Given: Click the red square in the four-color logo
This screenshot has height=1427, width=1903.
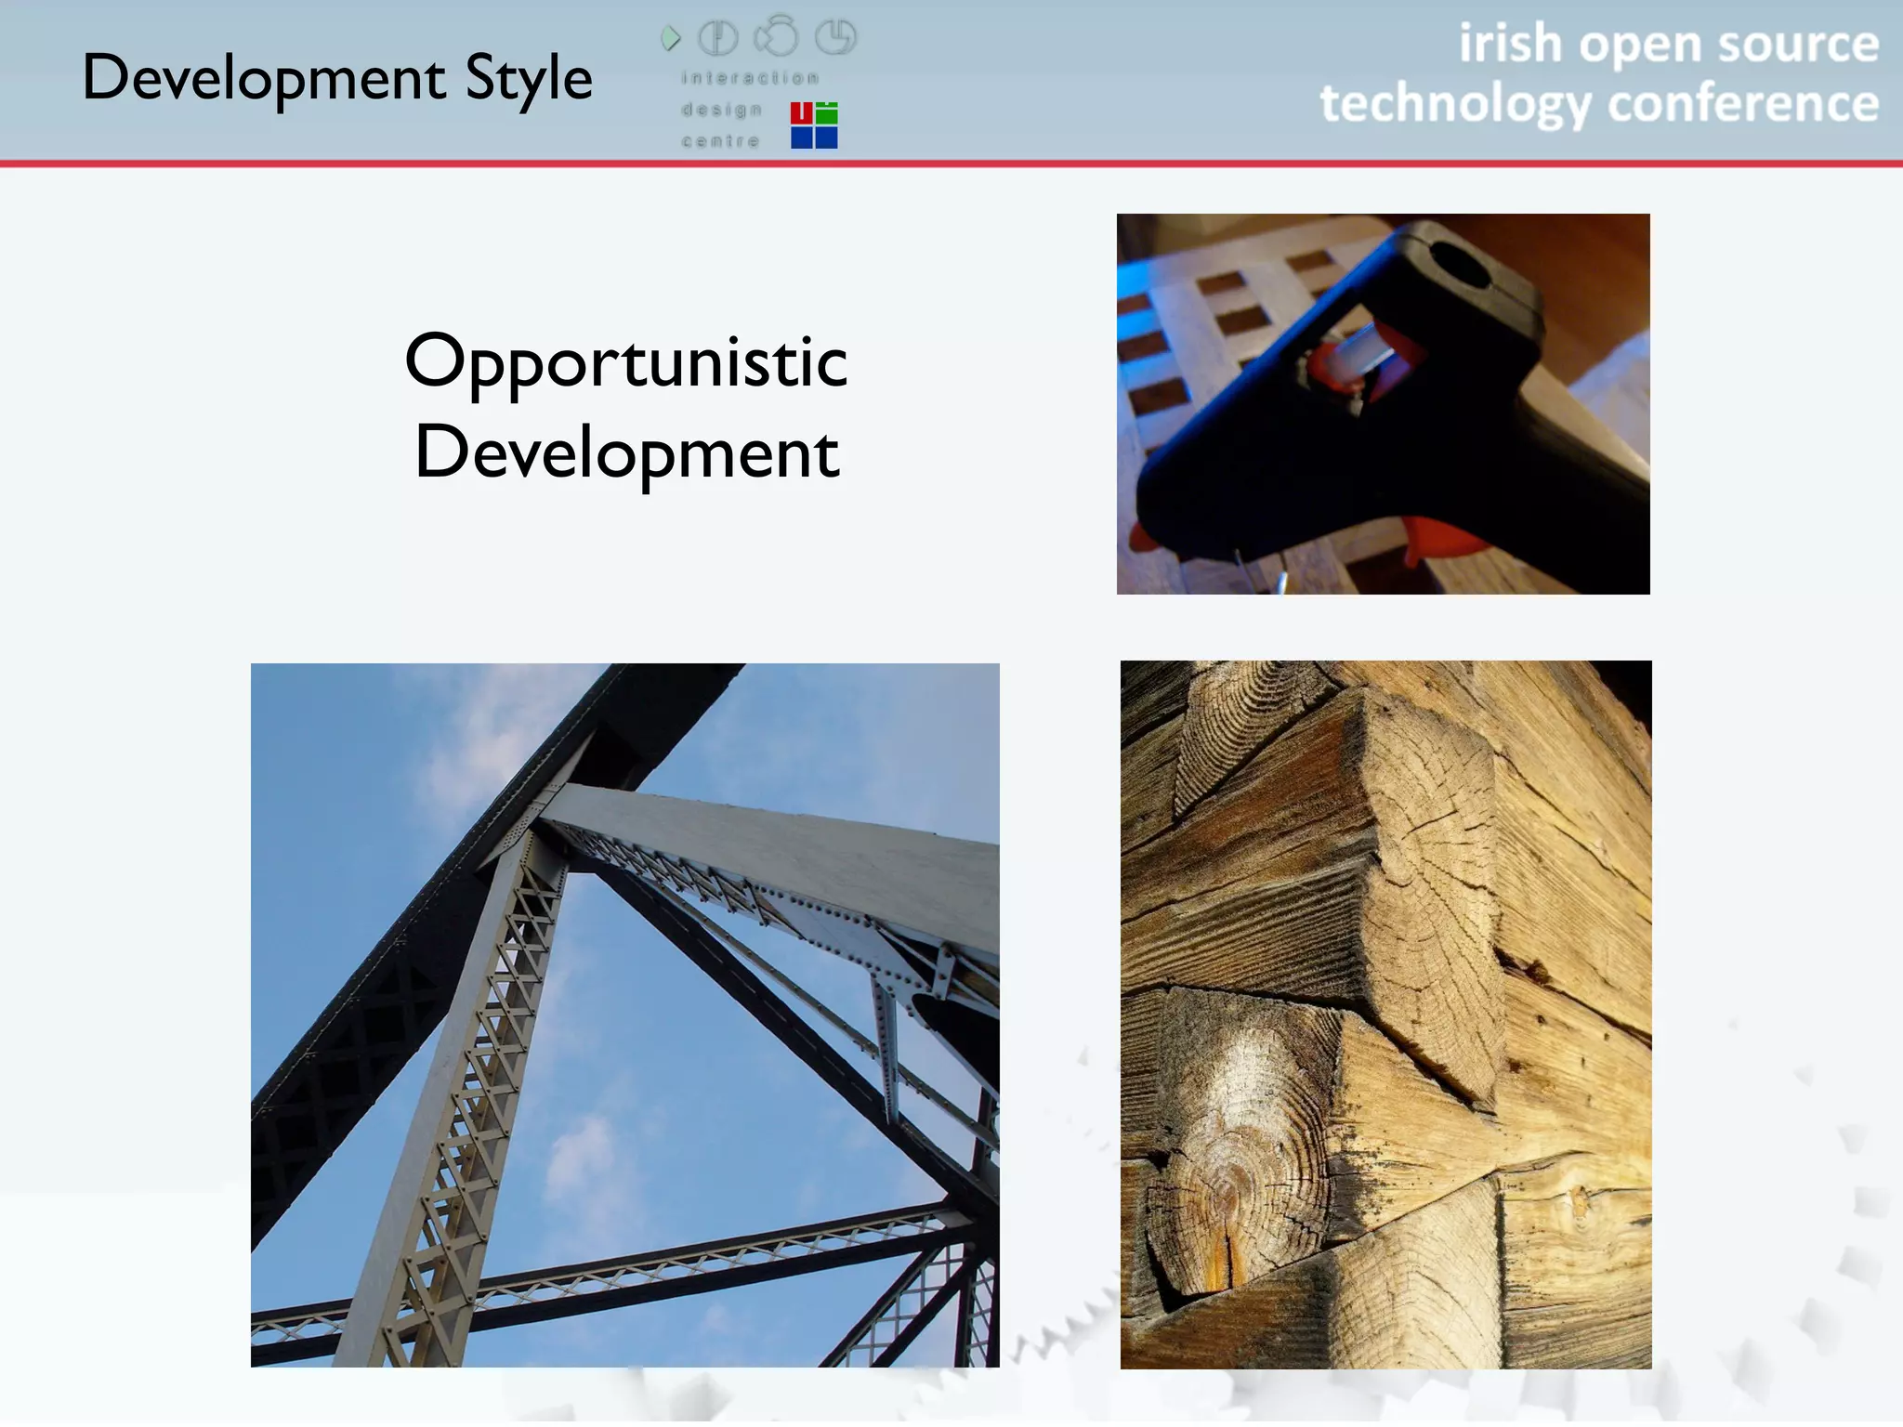Looking at the screenshot, I should 801,113.
